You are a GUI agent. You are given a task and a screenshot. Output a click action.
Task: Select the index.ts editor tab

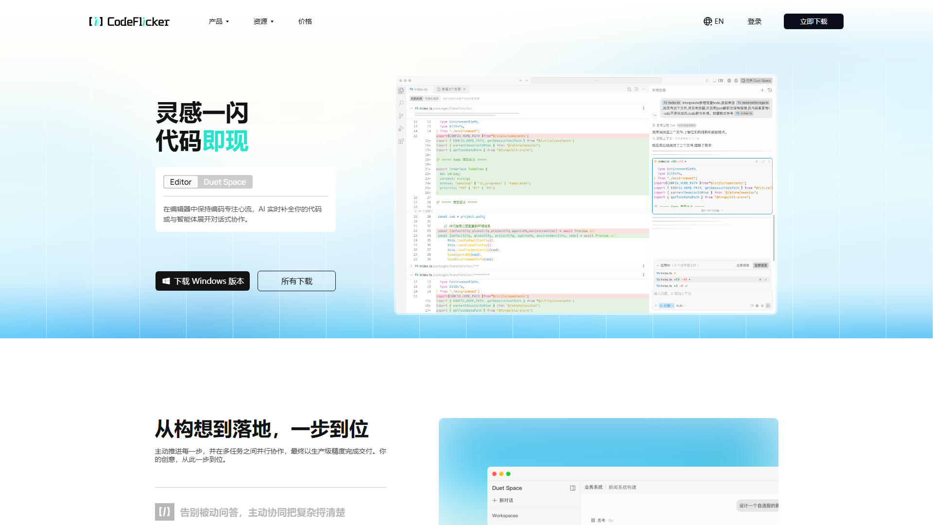(419, 89)
